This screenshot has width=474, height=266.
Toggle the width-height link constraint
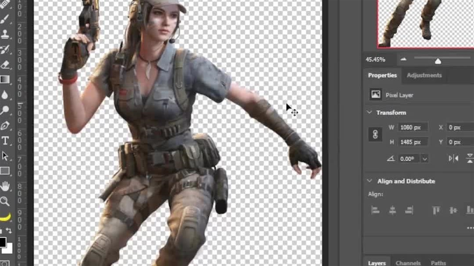tap(375, 135)
